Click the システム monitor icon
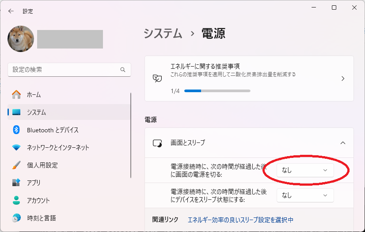The width and height of the screenshot is (365, 232). click(16, 112)
